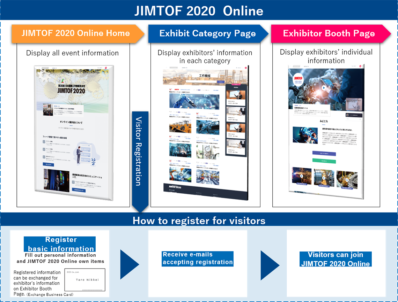The height and width of the screenshot is (302, 398).
Task: Open the first seminar card in category sidebar
Action: (236, 98)
